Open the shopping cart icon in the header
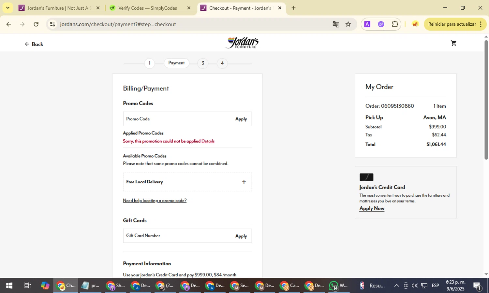 (453, 43)
